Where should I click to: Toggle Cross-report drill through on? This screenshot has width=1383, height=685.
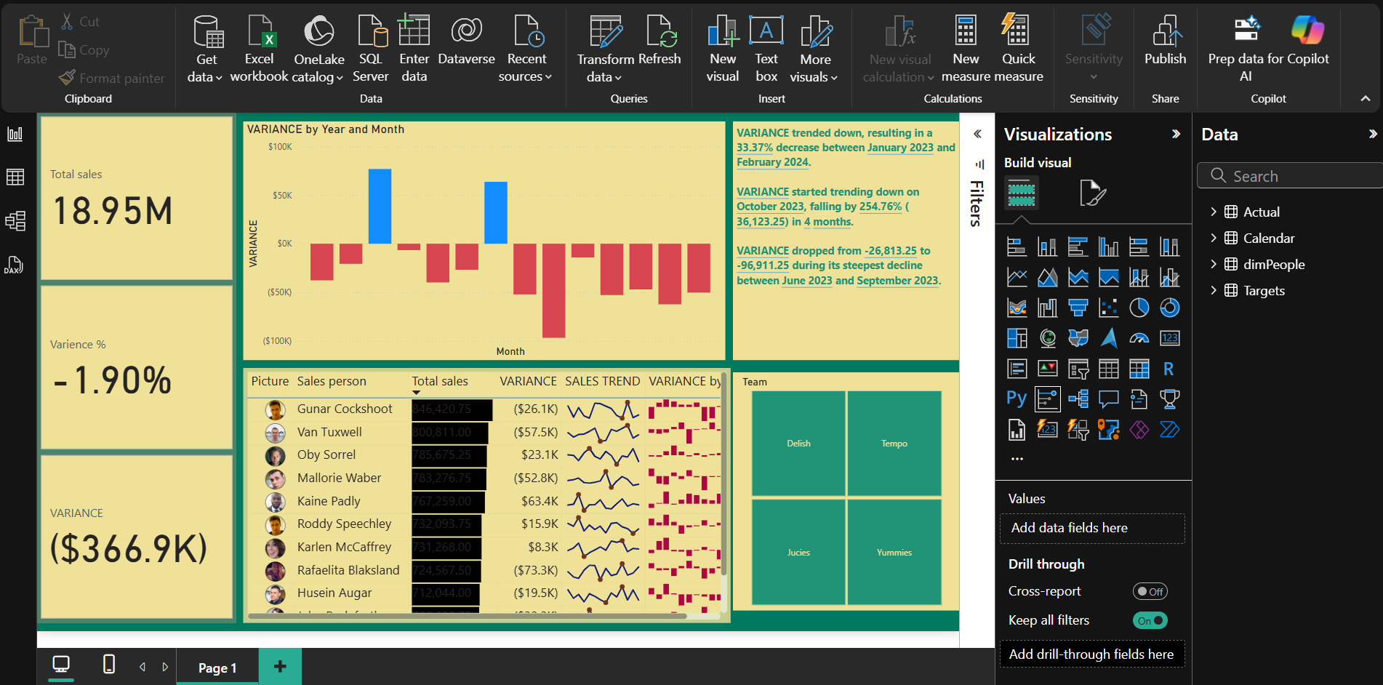click(x=1150, y=591)
